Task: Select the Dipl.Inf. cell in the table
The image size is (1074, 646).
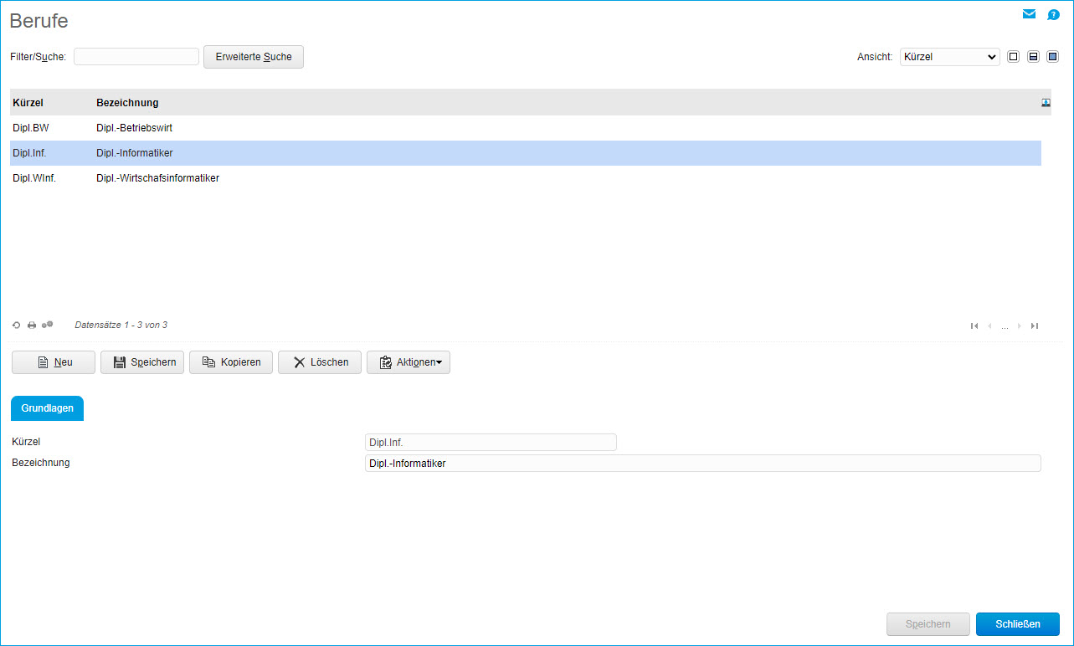Action: click(x=30, y=153)
